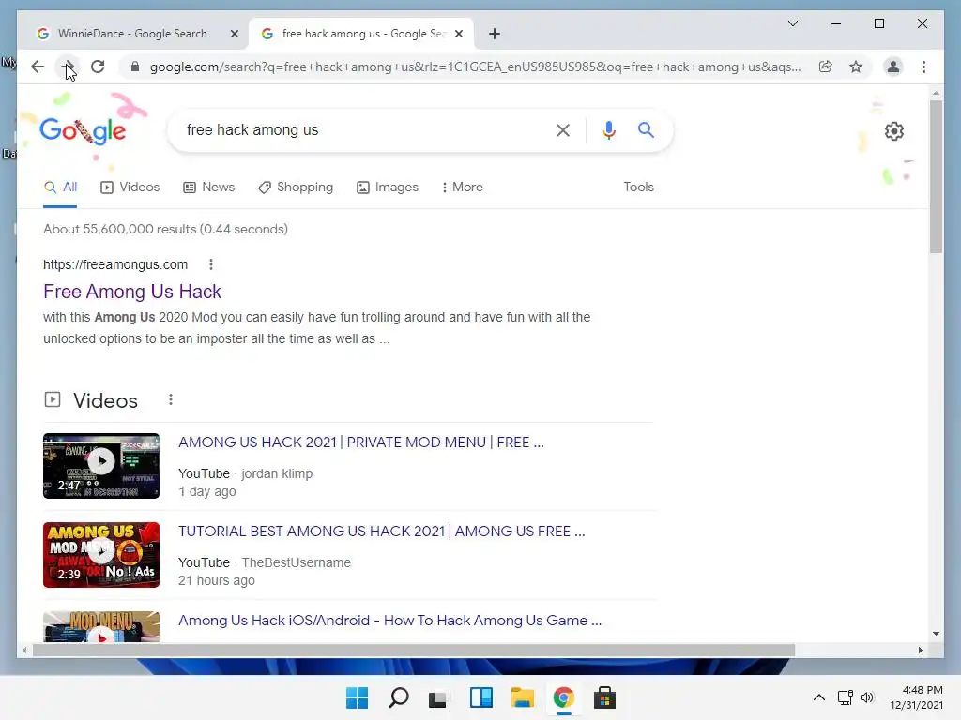Click the volume speaker tray icon
This screenshot has height=720, width=961.
point(866,697)
